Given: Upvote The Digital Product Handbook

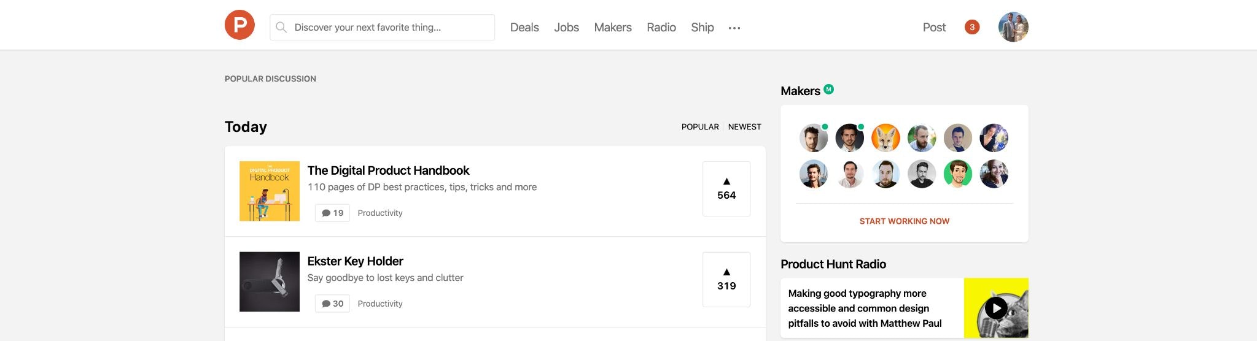Looking at the screenshot, I should pos(726,188).
